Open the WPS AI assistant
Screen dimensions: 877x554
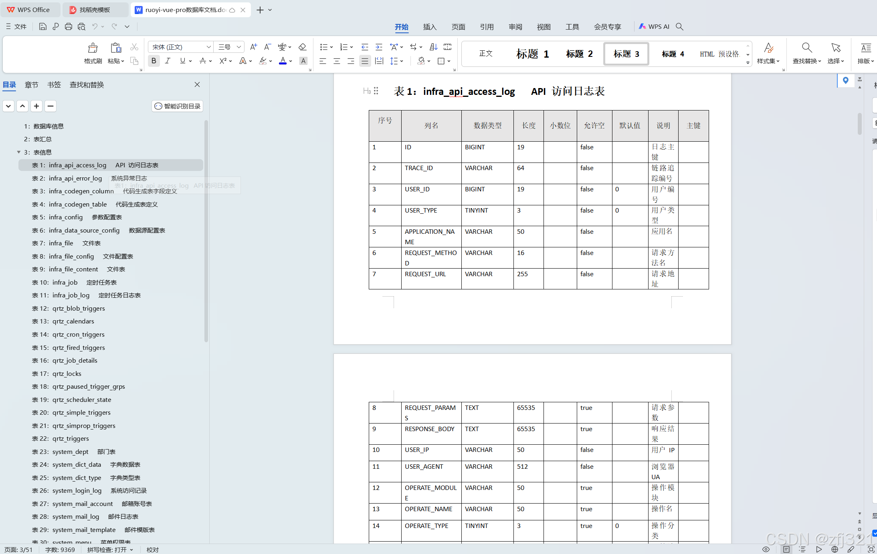pyautogui.click(x=654, y=26)
